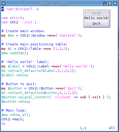Image resolution: width=119 pixels, height=132 pixels.
Task: Click the 'use Gtk2' line
Action: point(19,22)
